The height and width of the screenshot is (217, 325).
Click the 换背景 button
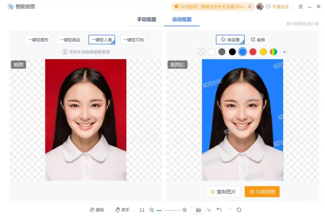(230, 39)
